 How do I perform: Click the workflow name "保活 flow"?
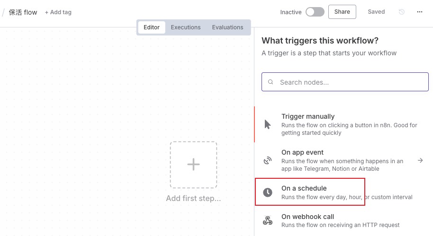tap(23, 12)
